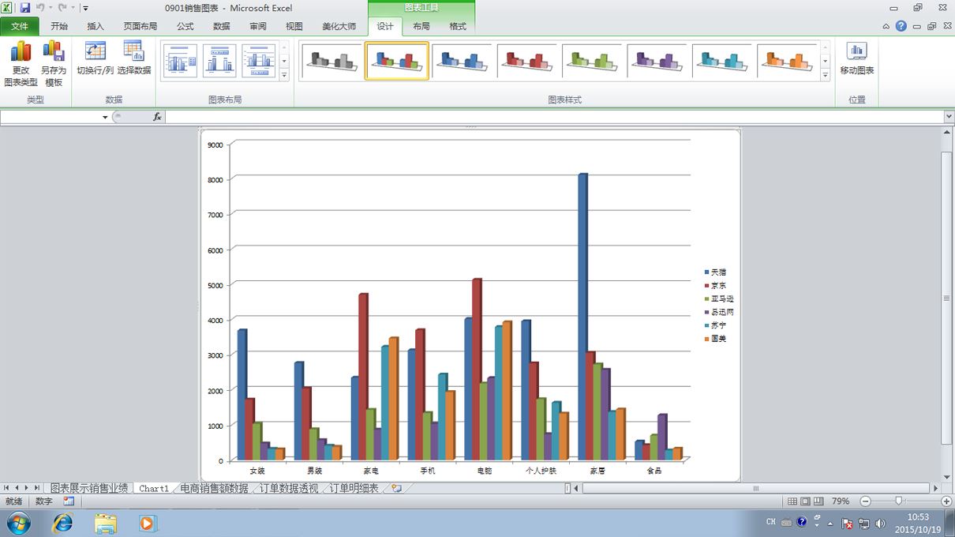Image resolution: width=955 pixels, height=537 pixels.
Task: Open the Customize Quick Access Toolbar dropdown
Action: [x=85, y=8]
